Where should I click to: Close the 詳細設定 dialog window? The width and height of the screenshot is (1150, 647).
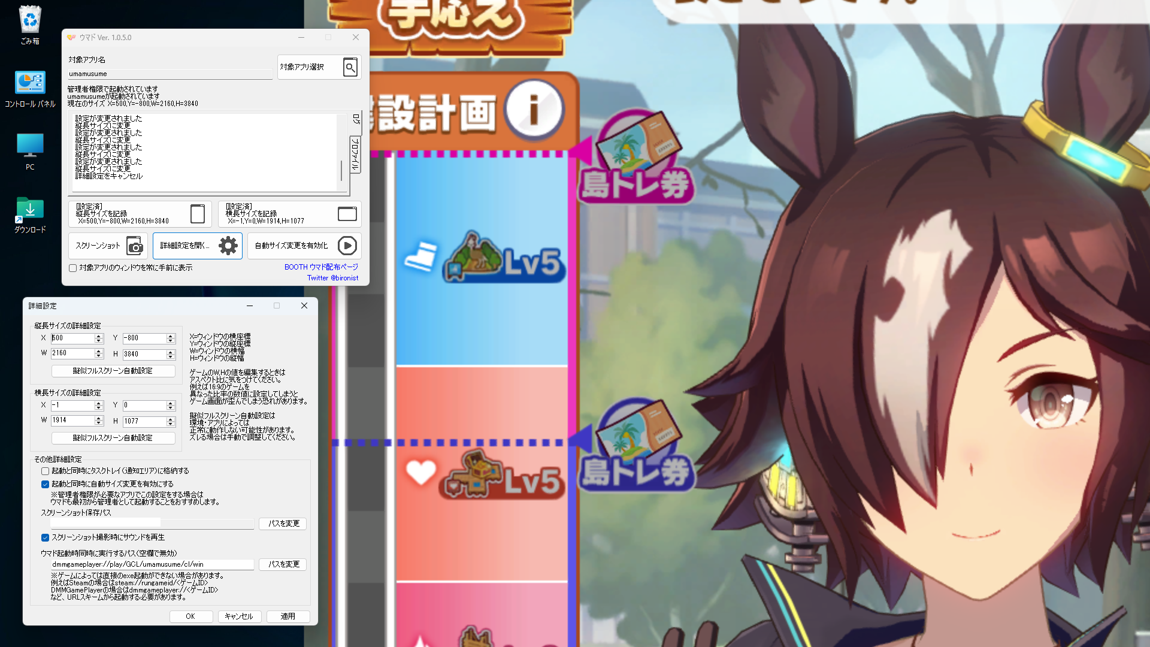pyautogui.click(x=304, y=306)
